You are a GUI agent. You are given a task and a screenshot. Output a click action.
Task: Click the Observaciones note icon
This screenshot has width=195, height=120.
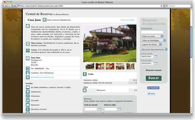tap(28, 44)
